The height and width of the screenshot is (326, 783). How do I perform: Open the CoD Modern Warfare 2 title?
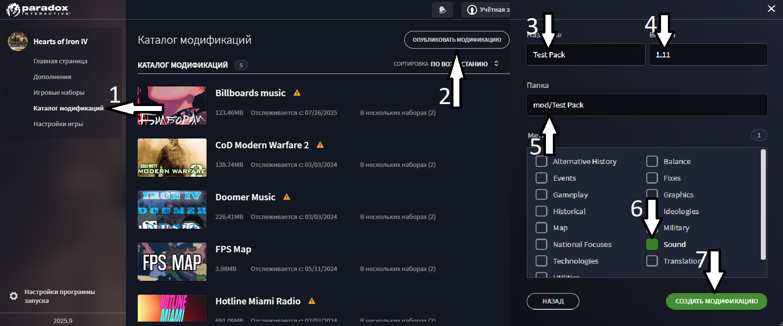click(x=262, y=145)
